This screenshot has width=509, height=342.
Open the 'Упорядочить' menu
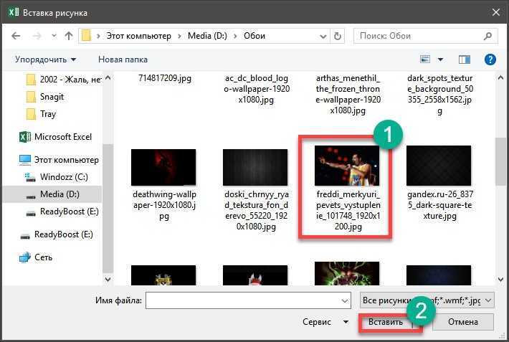(x=46, y=60)
